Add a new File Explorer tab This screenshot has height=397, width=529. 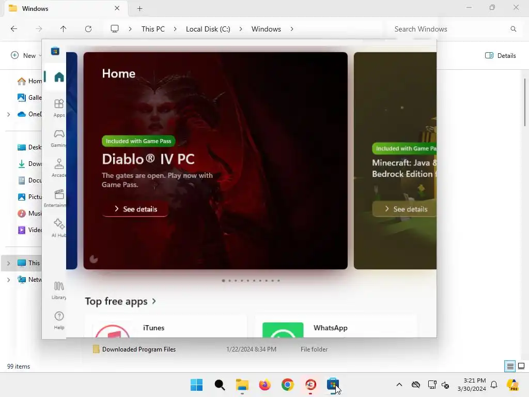coord(139,9)
